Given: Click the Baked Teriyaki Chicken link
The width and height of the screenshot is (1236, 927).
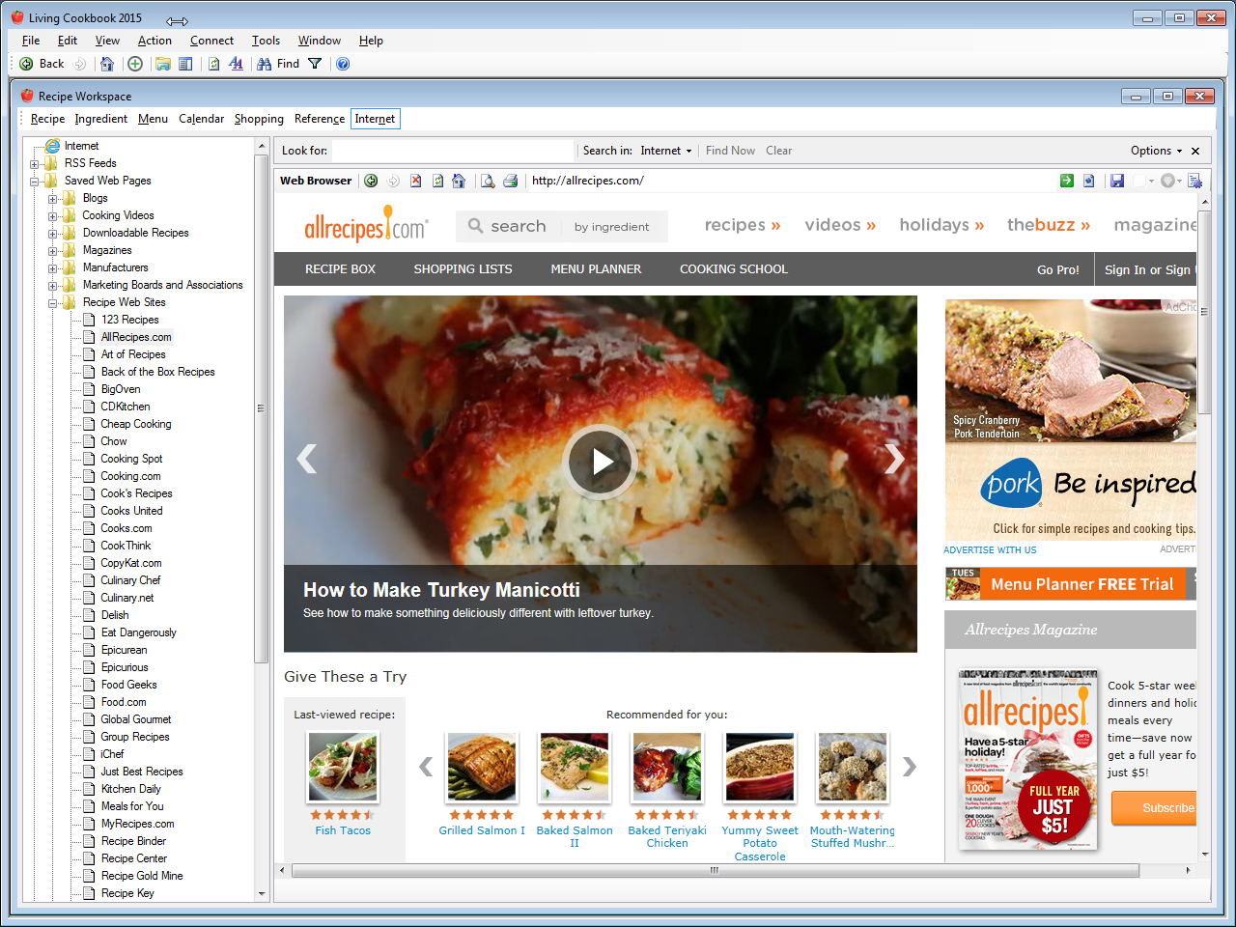Looking at the screenshot, I should [667, 837].
